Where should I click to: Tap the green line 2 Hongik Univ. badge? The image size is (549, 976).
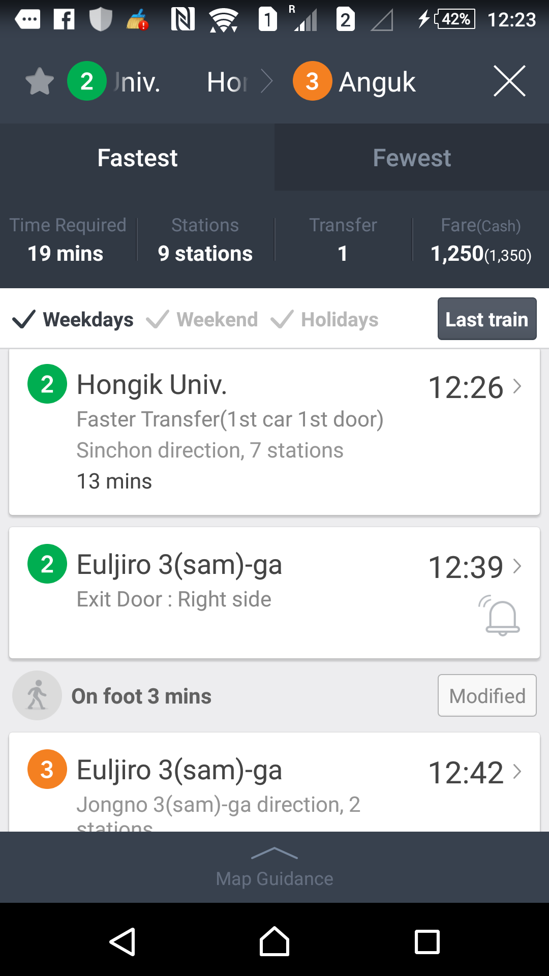tap(87, 81)
